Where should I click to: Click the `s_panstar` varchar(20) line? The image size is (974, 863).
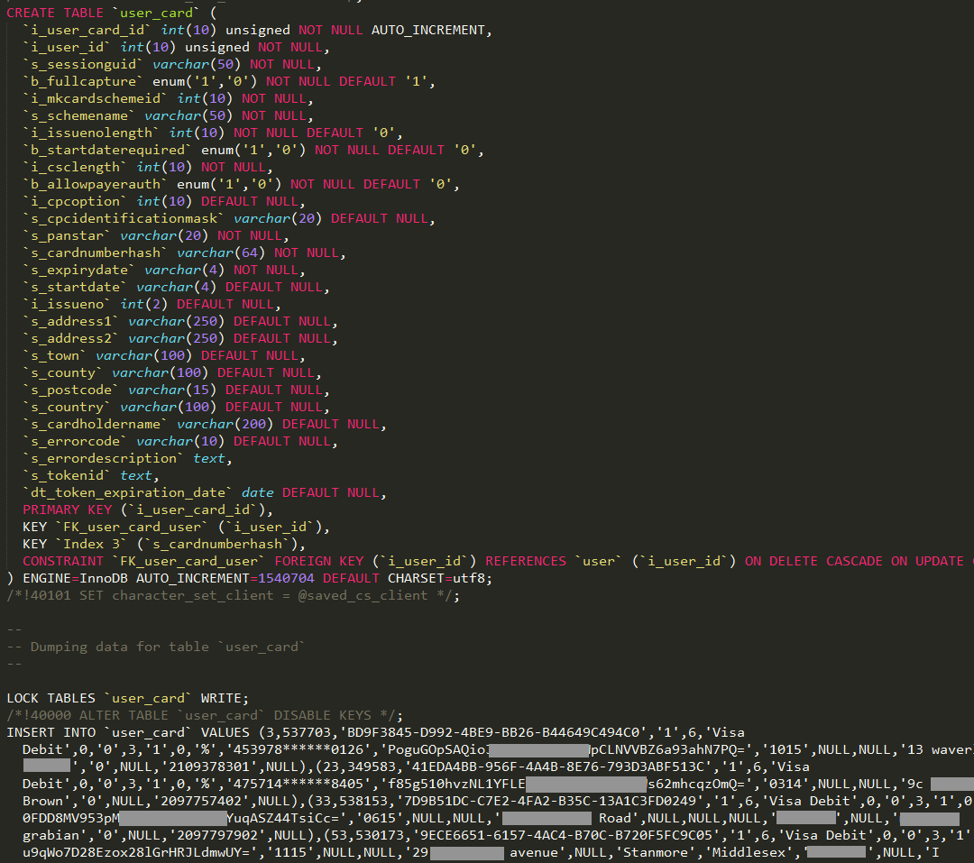pyautogui.click(x=156, y=235)
